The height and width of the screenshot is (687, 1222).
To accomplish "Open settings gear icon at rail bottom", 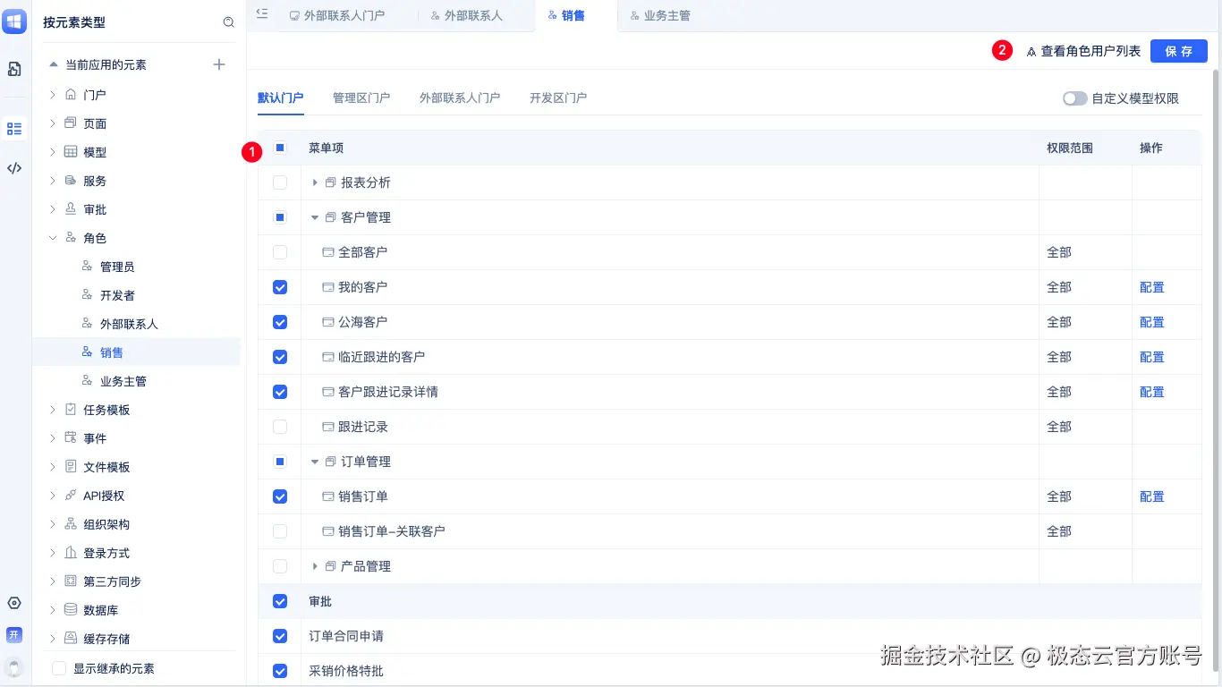I will pyautogui.click(x=14, y=603).
